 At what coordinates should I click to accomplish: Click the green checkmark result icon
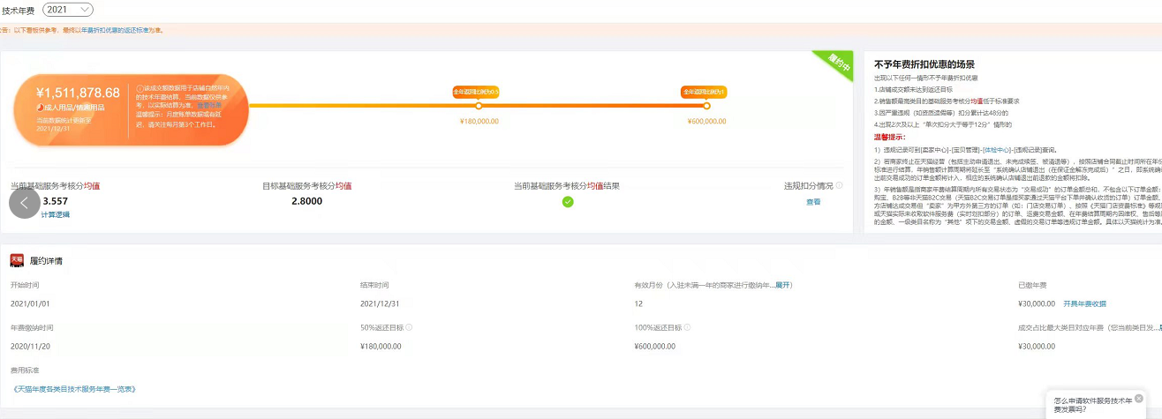(568, 202)
